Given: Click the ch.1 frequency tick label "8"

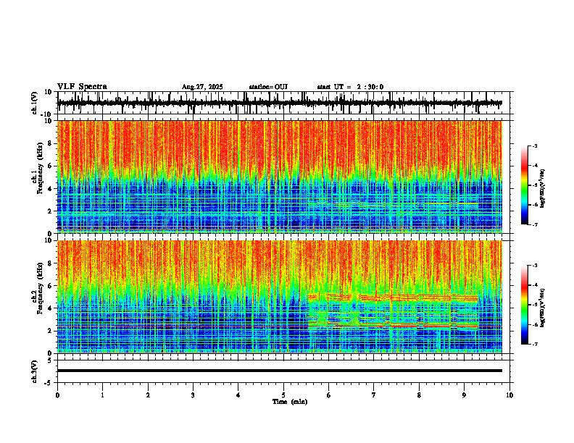Looking at the screenshot, I should tap(50, 143).
